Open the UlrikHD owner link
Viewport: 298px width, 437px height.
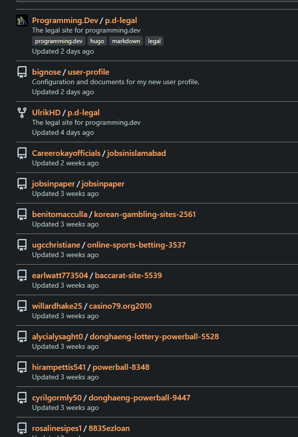46,113
